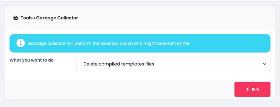Click the card footer beside Run button
280x107 pixels.
click(x=120, y=89)
